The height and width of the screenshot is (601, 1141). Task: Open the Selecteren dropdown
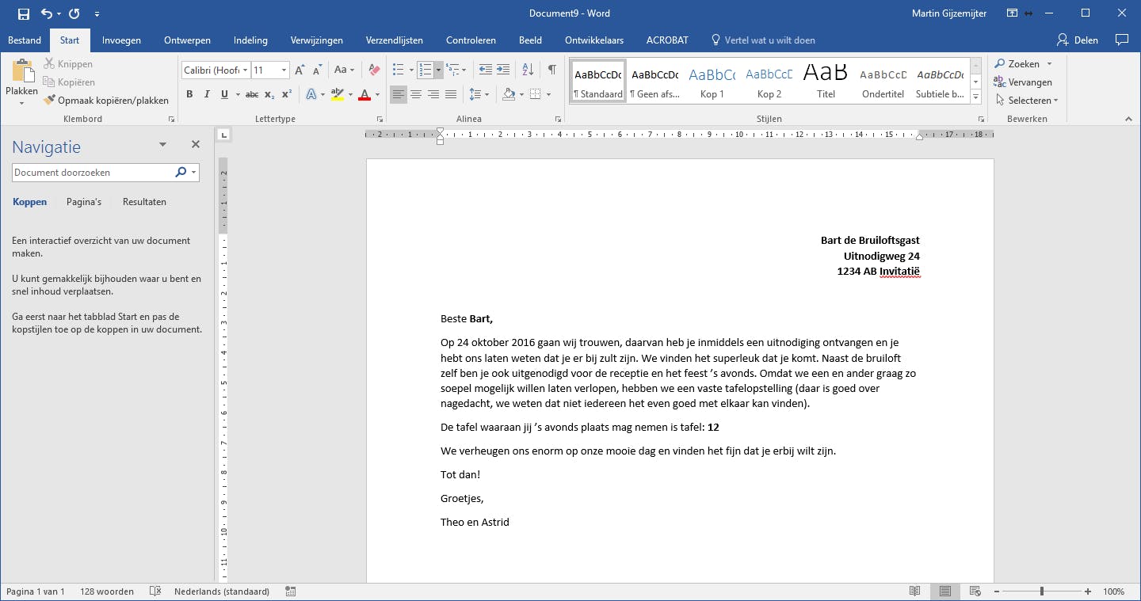pos(1026,101)
